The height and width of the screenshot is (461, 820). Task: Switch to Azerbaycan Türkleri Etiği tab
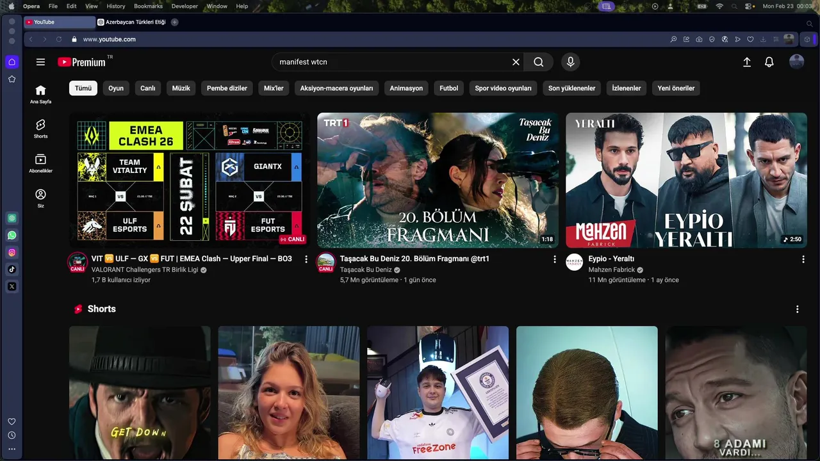coord(131,22)
